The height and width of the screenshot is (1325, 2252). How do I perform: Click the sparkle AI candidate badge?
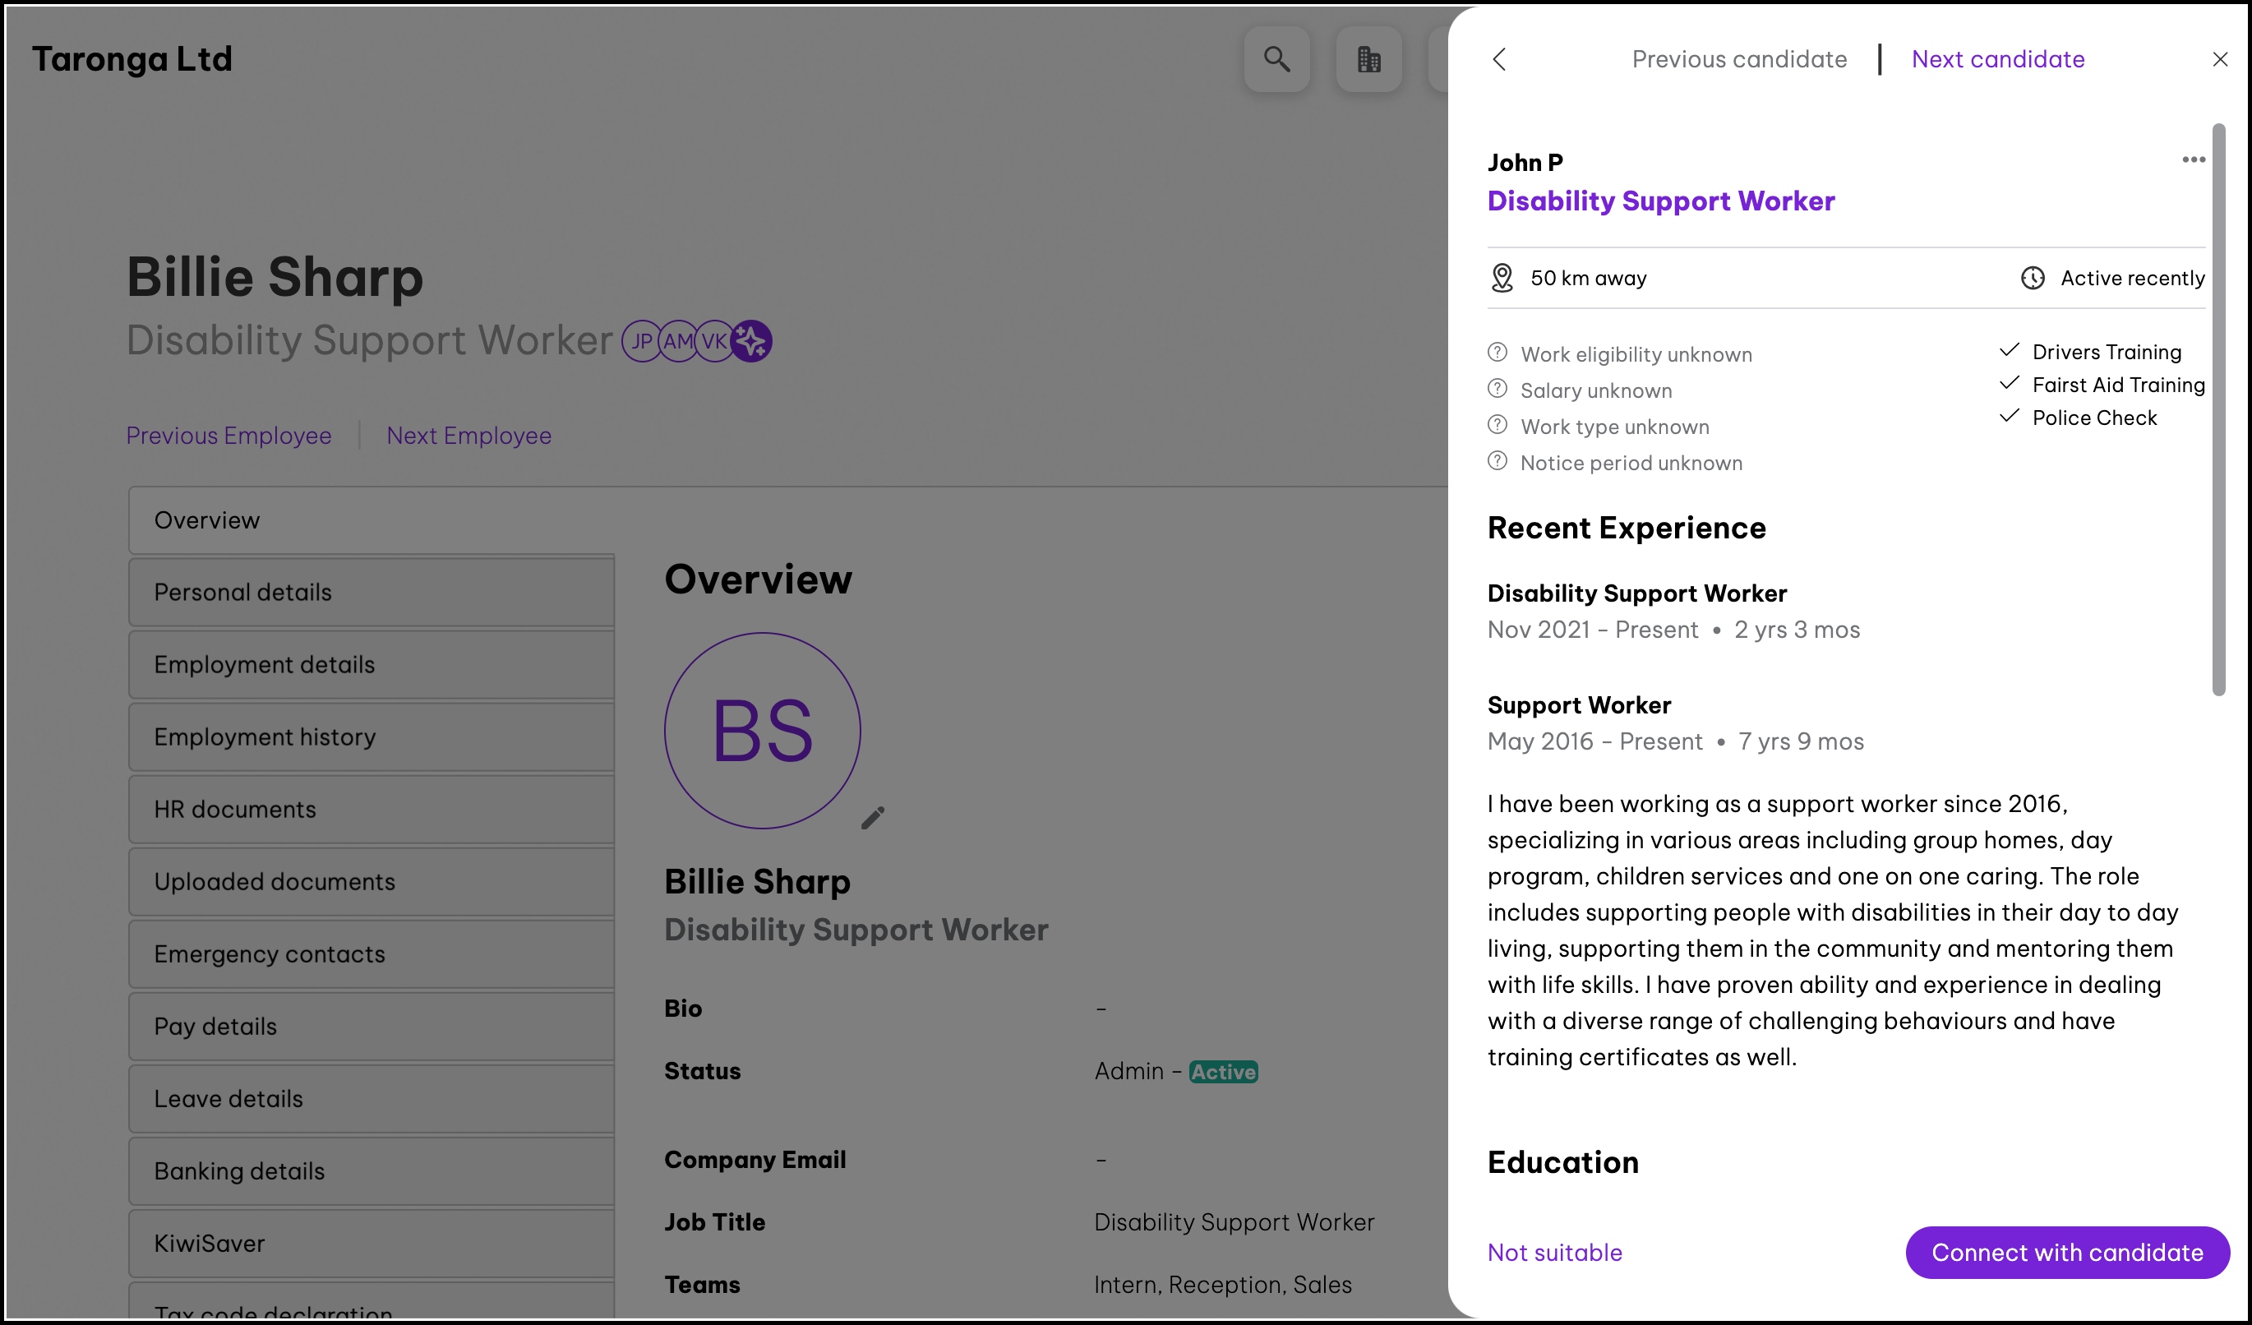(751, 340)
